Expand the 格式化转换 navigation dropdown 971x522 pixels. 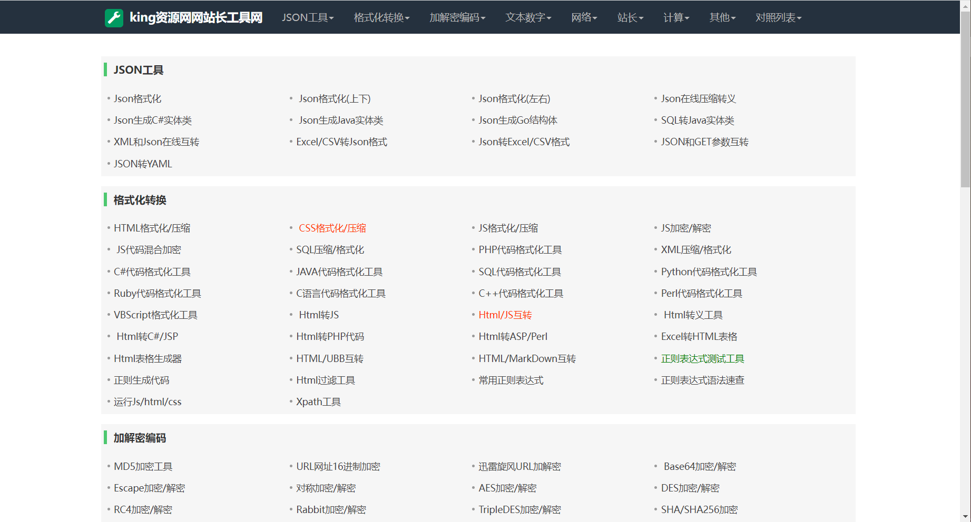381,17
